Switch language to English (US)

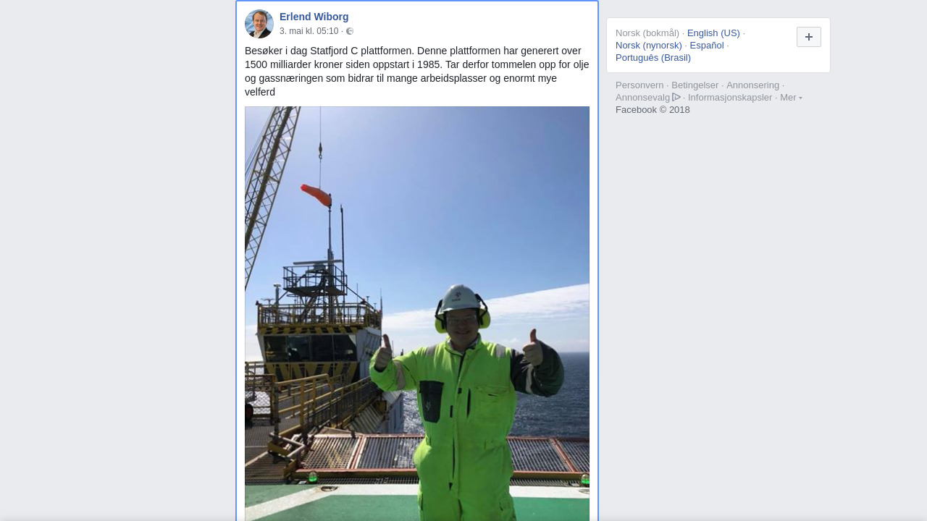click(x=713, y=33)
